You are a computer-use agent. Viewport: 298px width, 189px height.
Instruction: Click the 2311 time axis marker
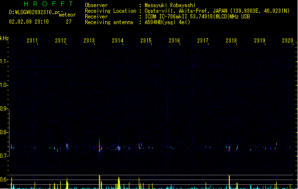(x=32, y=40)
